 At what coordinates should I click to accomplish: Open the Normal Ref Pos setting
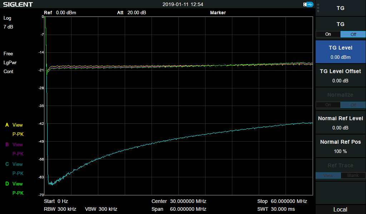coord(341,146)
